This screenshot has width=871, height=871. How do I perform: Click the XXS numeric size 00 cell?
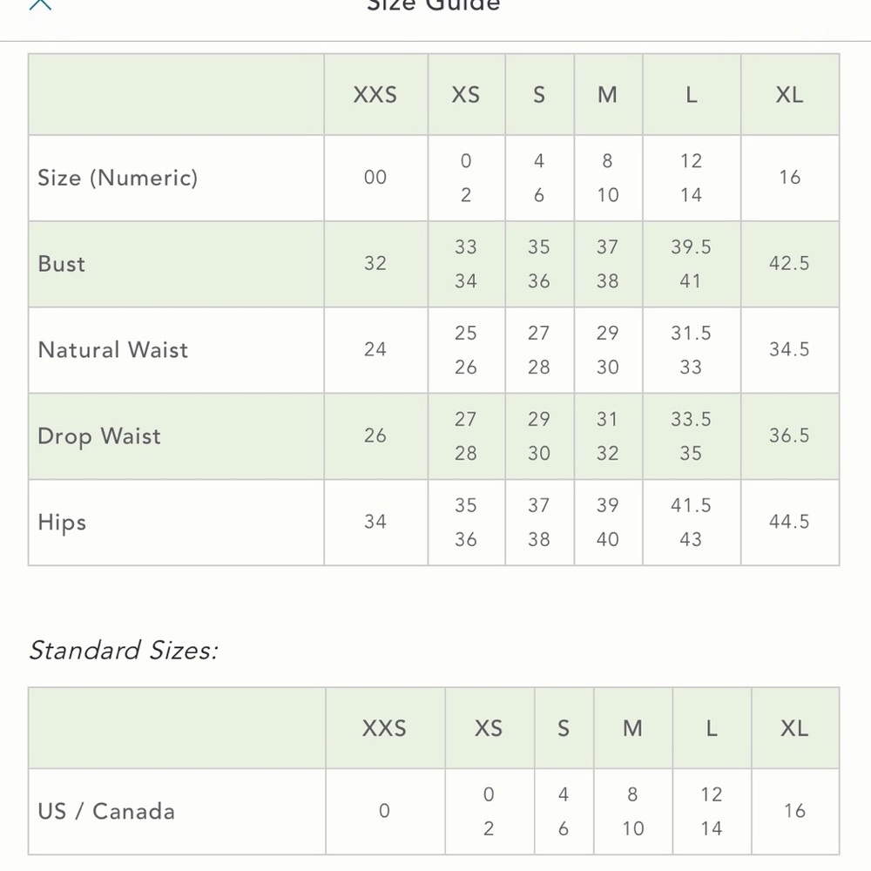375,177
